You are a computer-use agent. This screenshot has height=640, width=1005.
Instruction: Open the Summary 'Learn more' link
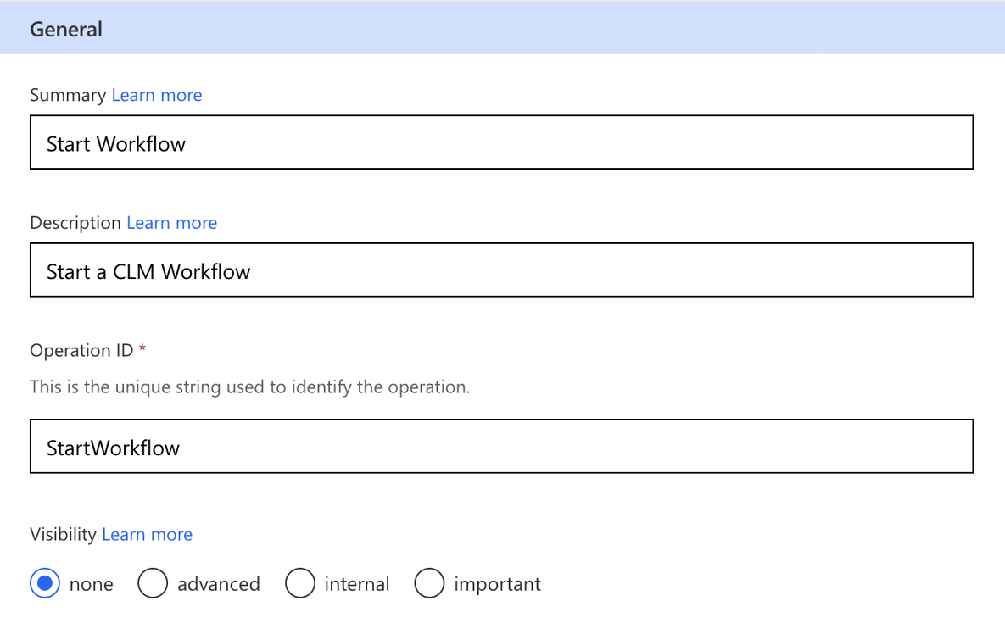click(157, 95)
